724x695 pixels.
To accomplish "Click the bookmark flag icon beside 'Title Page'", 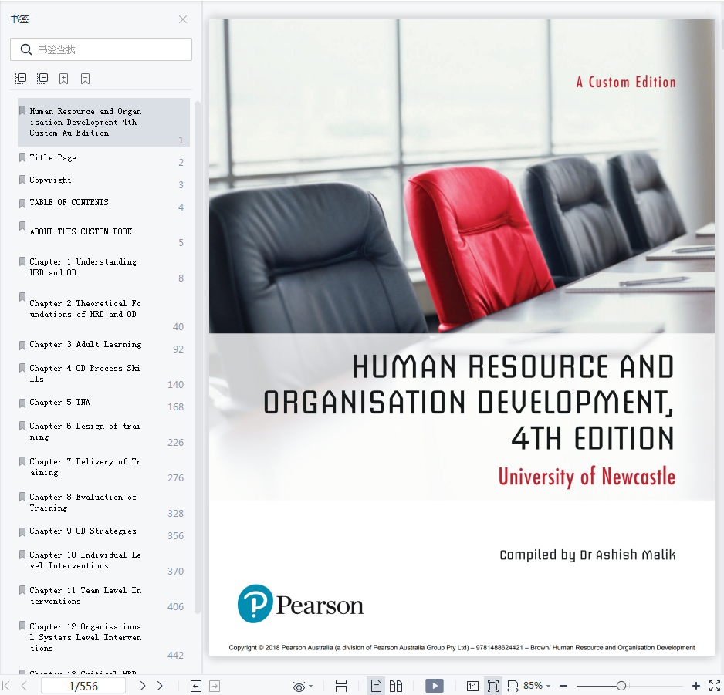I will point(22,158).
